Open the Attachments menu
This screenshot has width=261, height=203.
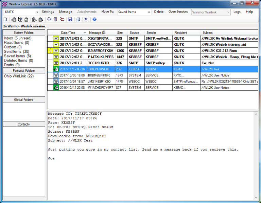click(87, 12)
